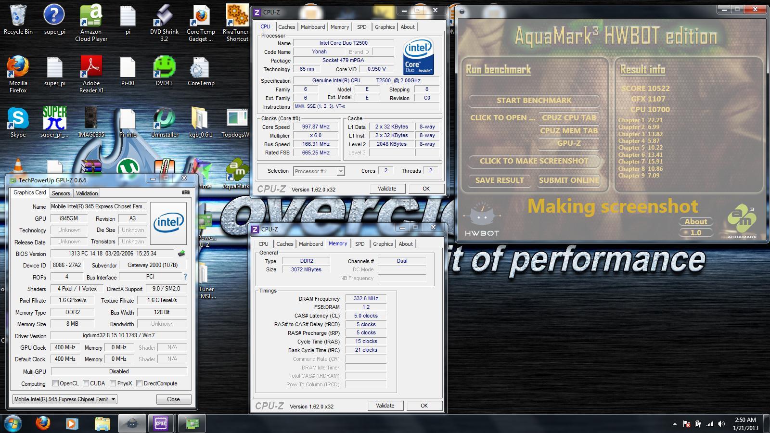Click the HWBOT logo in AquaMark
Screen dimensions: 770x433
click(x=482, y=220)
